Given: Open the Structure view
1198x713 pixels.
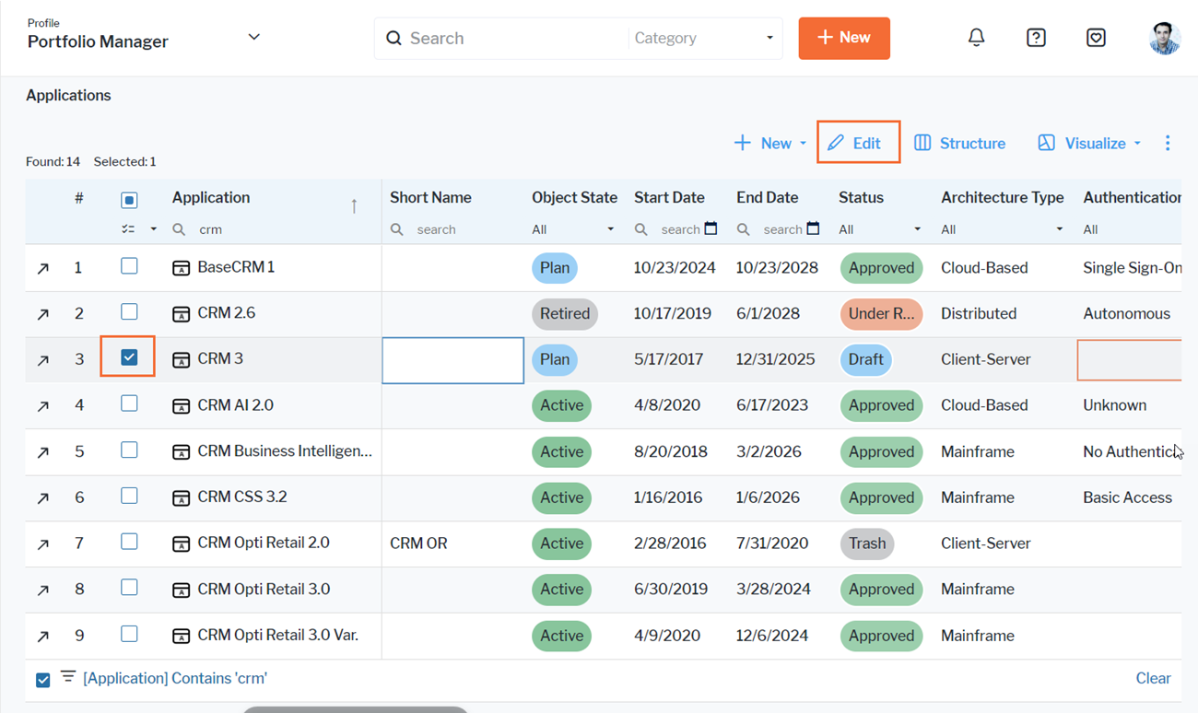Looking at the screenshot, I should point(959,143).
